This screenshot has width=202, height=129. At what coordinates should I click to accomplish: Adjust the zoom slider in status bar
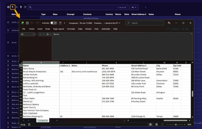click(x=176, y=125)
